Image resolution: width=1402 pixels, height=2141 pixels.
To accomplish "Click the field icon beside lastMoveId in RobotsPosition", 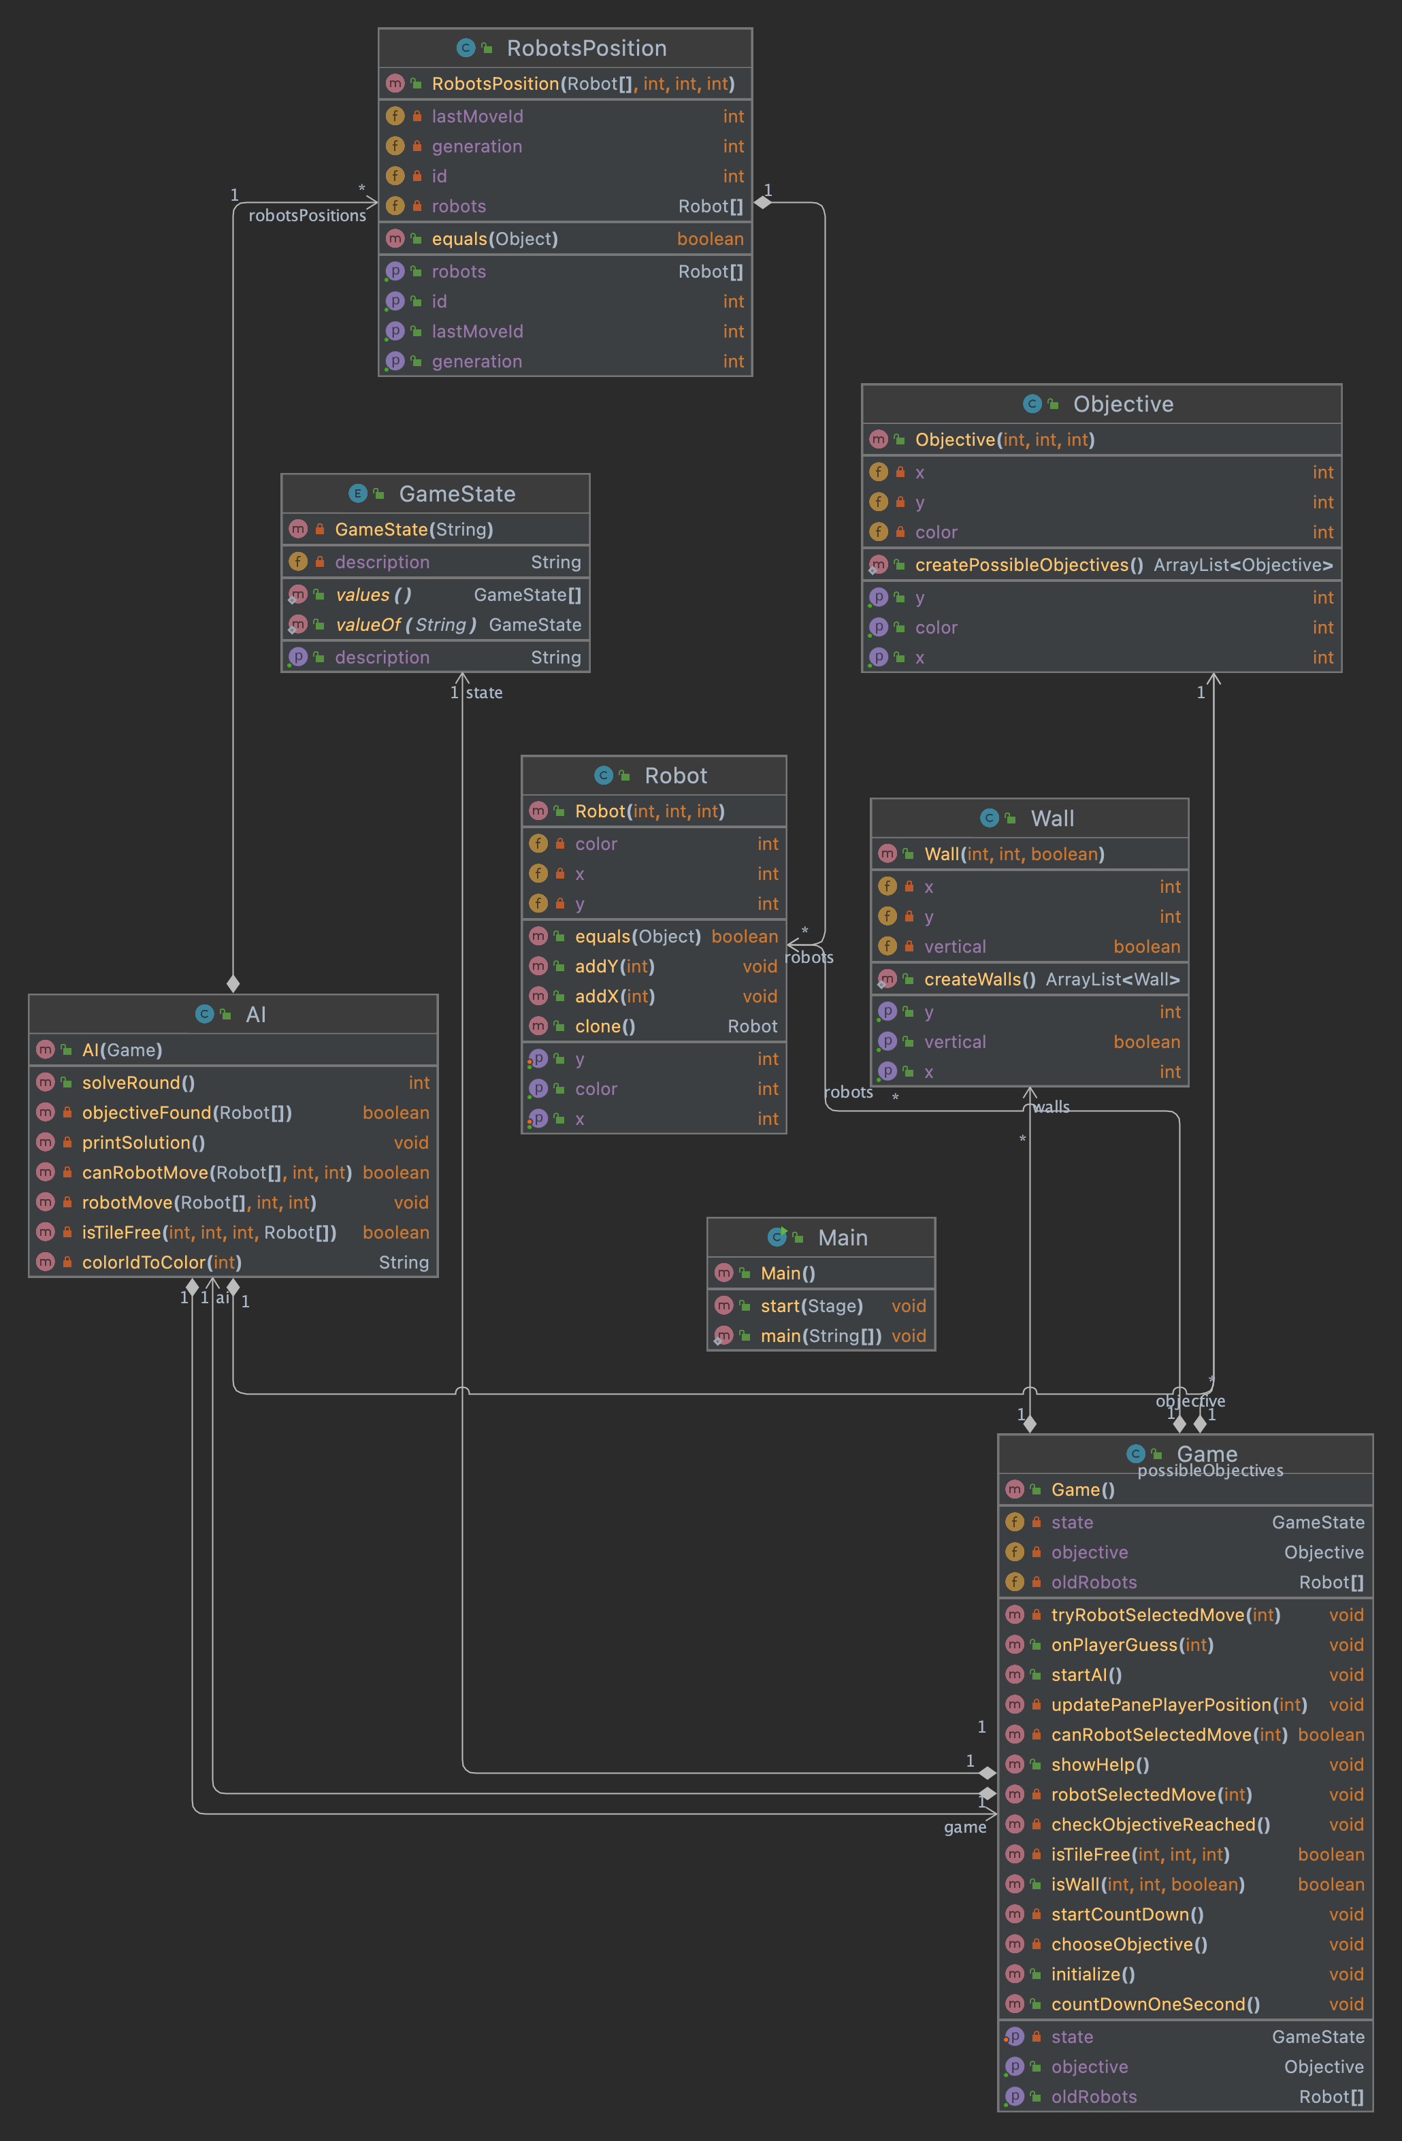I will point(395,115).
